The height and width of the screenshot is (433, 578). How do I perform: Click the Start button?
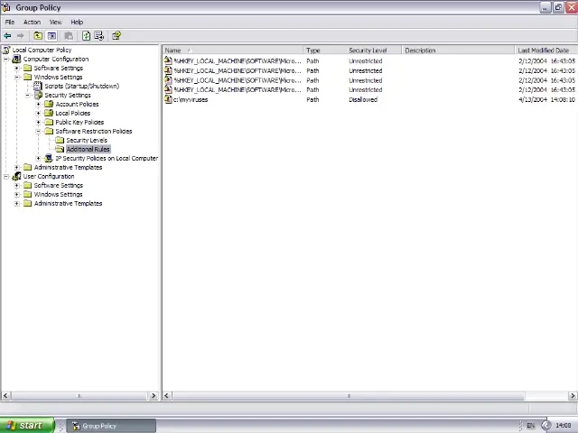pos(27,425)
